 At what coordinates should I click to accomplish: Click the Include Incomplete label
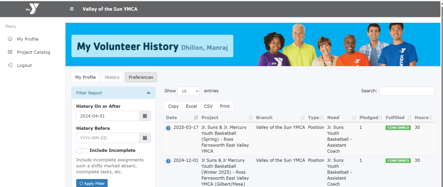coord(112,151)
